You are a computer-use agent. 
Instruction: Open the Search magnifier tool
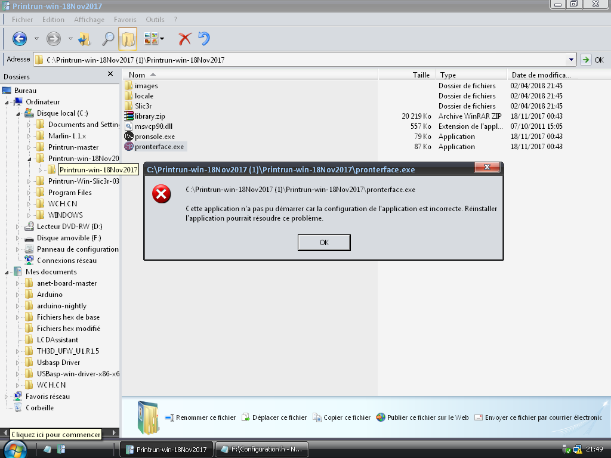[x=108, y=39]
